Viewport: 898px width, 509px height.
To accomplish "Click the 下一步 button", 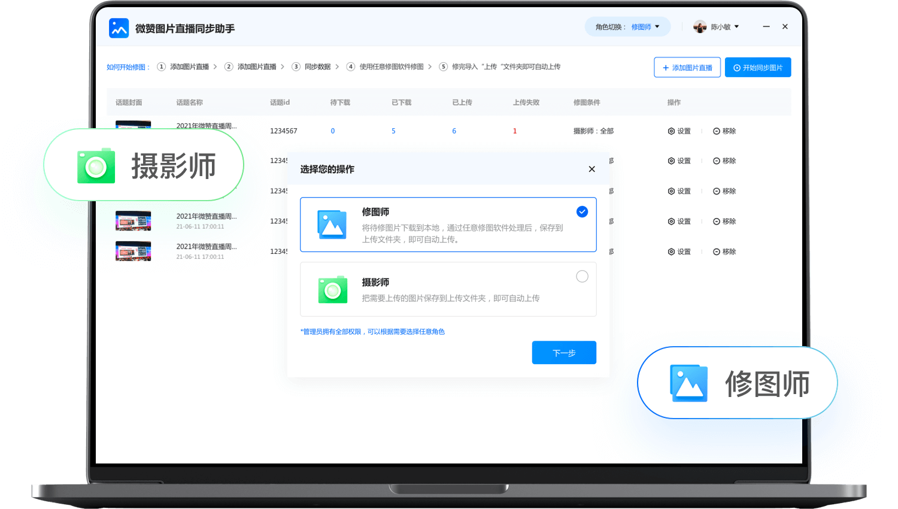I will (563, 353).
